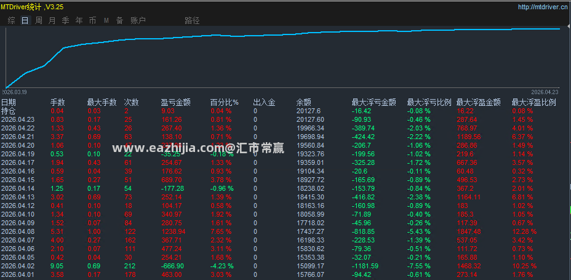Click max floating profit 1847.48
The image size is (571, 280).
click(469, 231)
